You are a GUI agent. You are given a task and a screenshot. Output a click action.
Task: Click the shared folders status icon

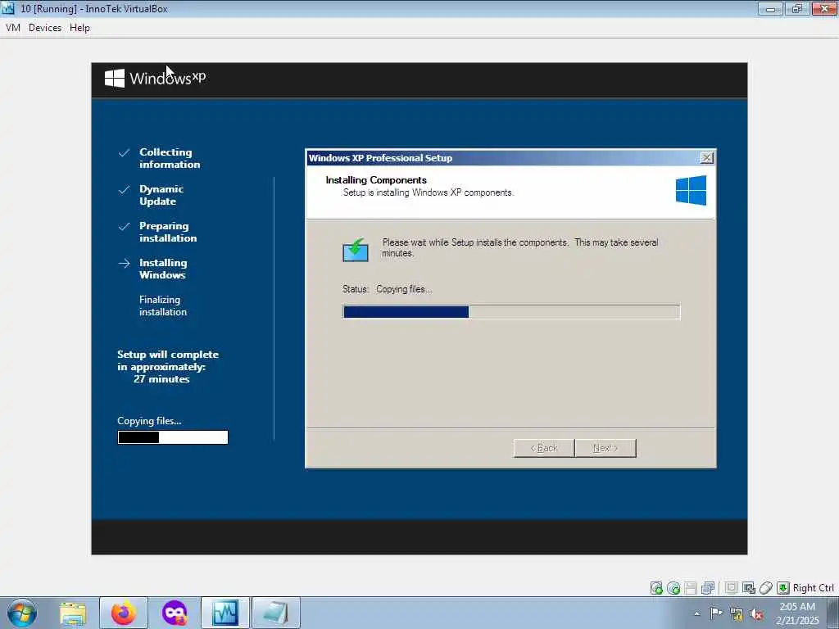[732, 588]
